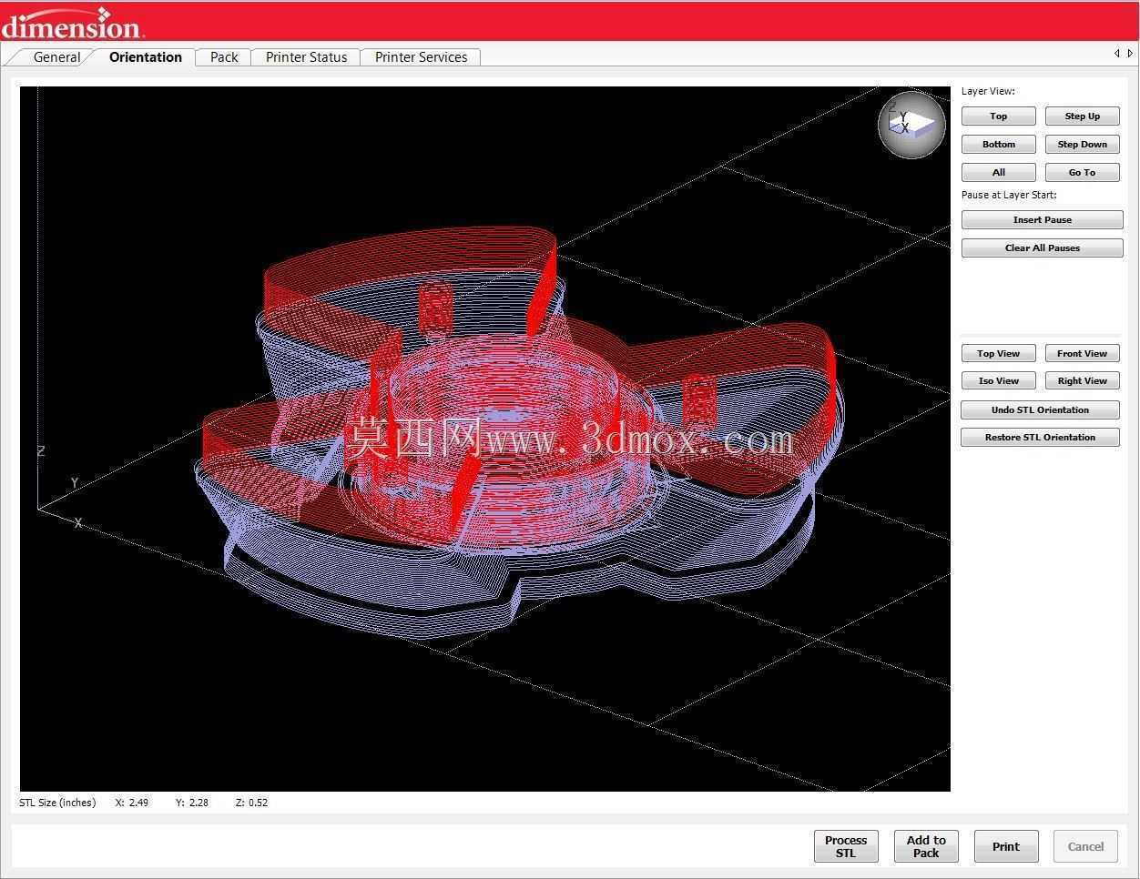Click the X: 2.49 size value

132,803
